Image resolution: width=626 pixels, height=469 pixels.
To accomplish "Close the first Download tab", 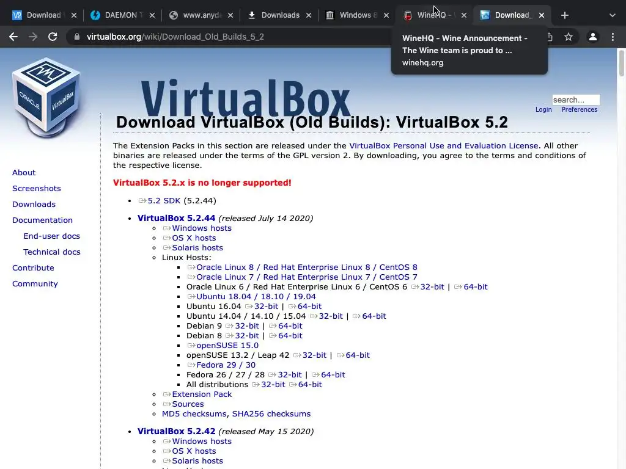I will click(x=74, y=15).
